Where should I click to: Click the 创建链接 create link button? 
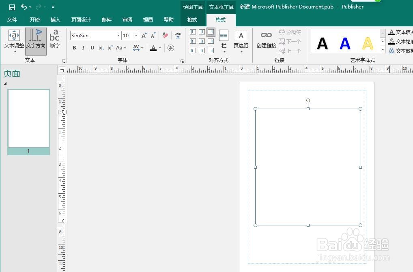tap(266, 40)
